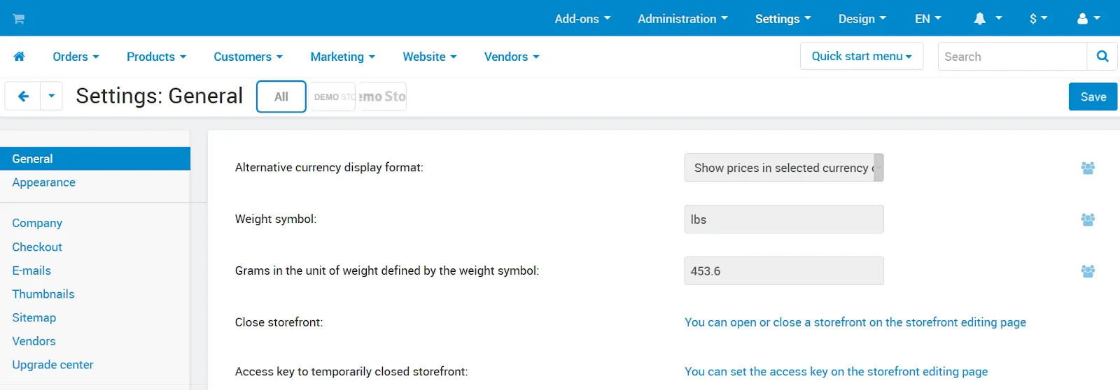
Task: Click storefront icon beside Grams in unit
Action: click(x=1088, y=271)
